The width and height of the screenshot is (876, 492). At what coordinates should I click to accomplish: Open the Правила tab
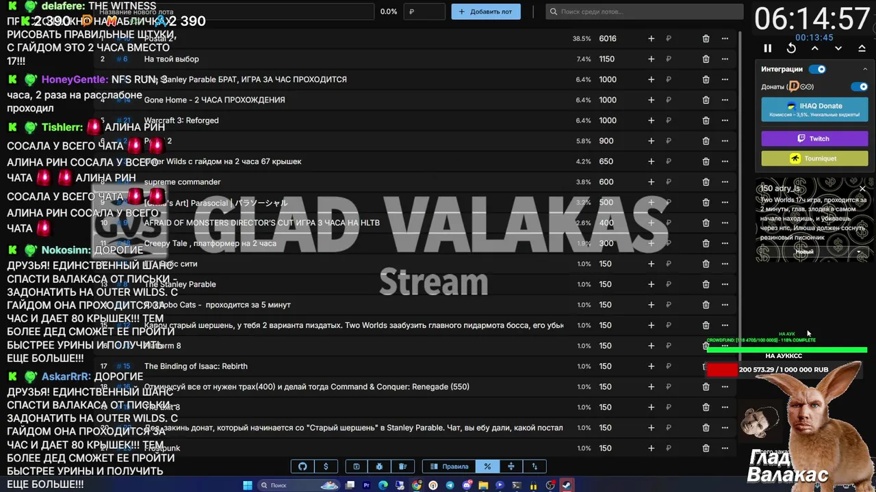[450, 467]
